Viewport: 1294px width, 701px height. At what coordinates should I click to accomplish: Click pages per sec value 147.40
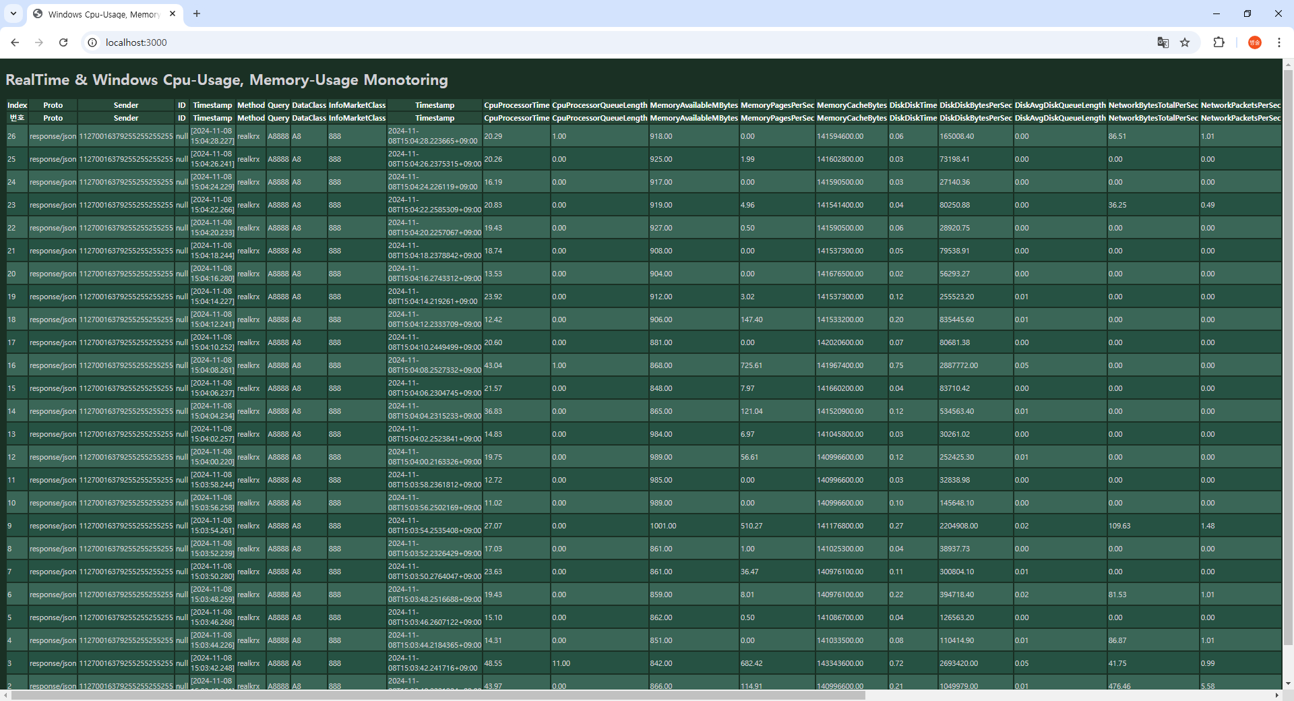pos(751,319)
